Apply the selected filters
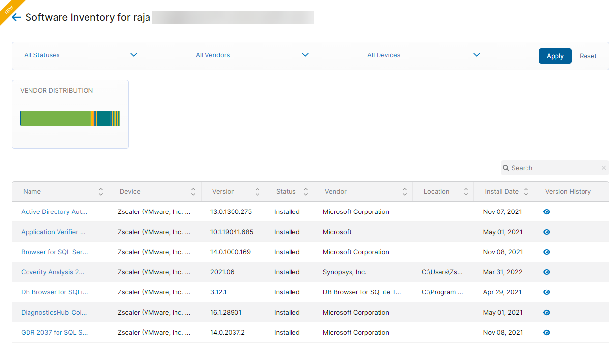 tap(555, 56)
